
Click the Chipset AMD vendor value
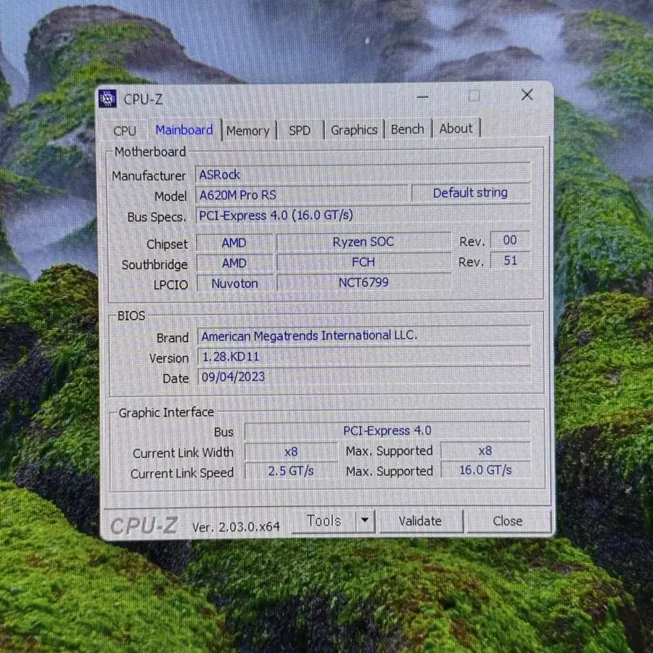pyautogui.click(x=234, y=242)
